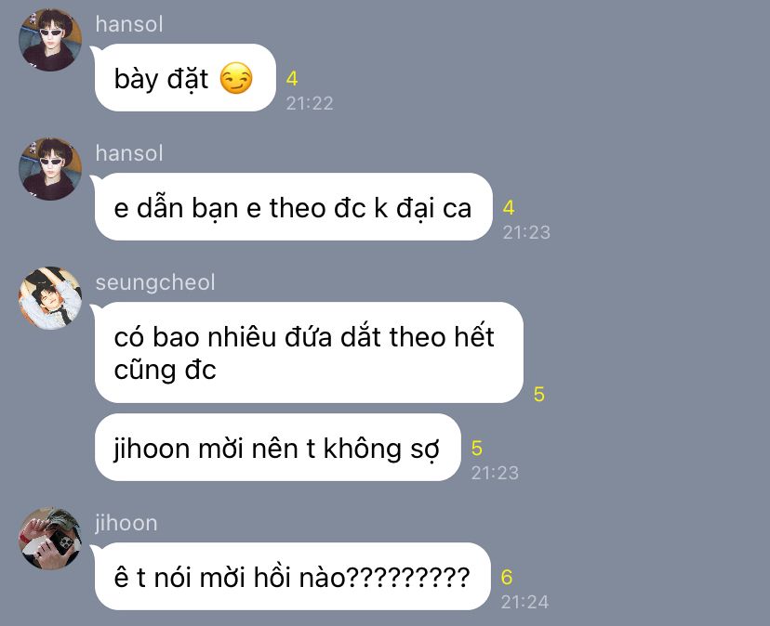Click hansol name above second message
770x626 pixels.
[x=129, y=153]
